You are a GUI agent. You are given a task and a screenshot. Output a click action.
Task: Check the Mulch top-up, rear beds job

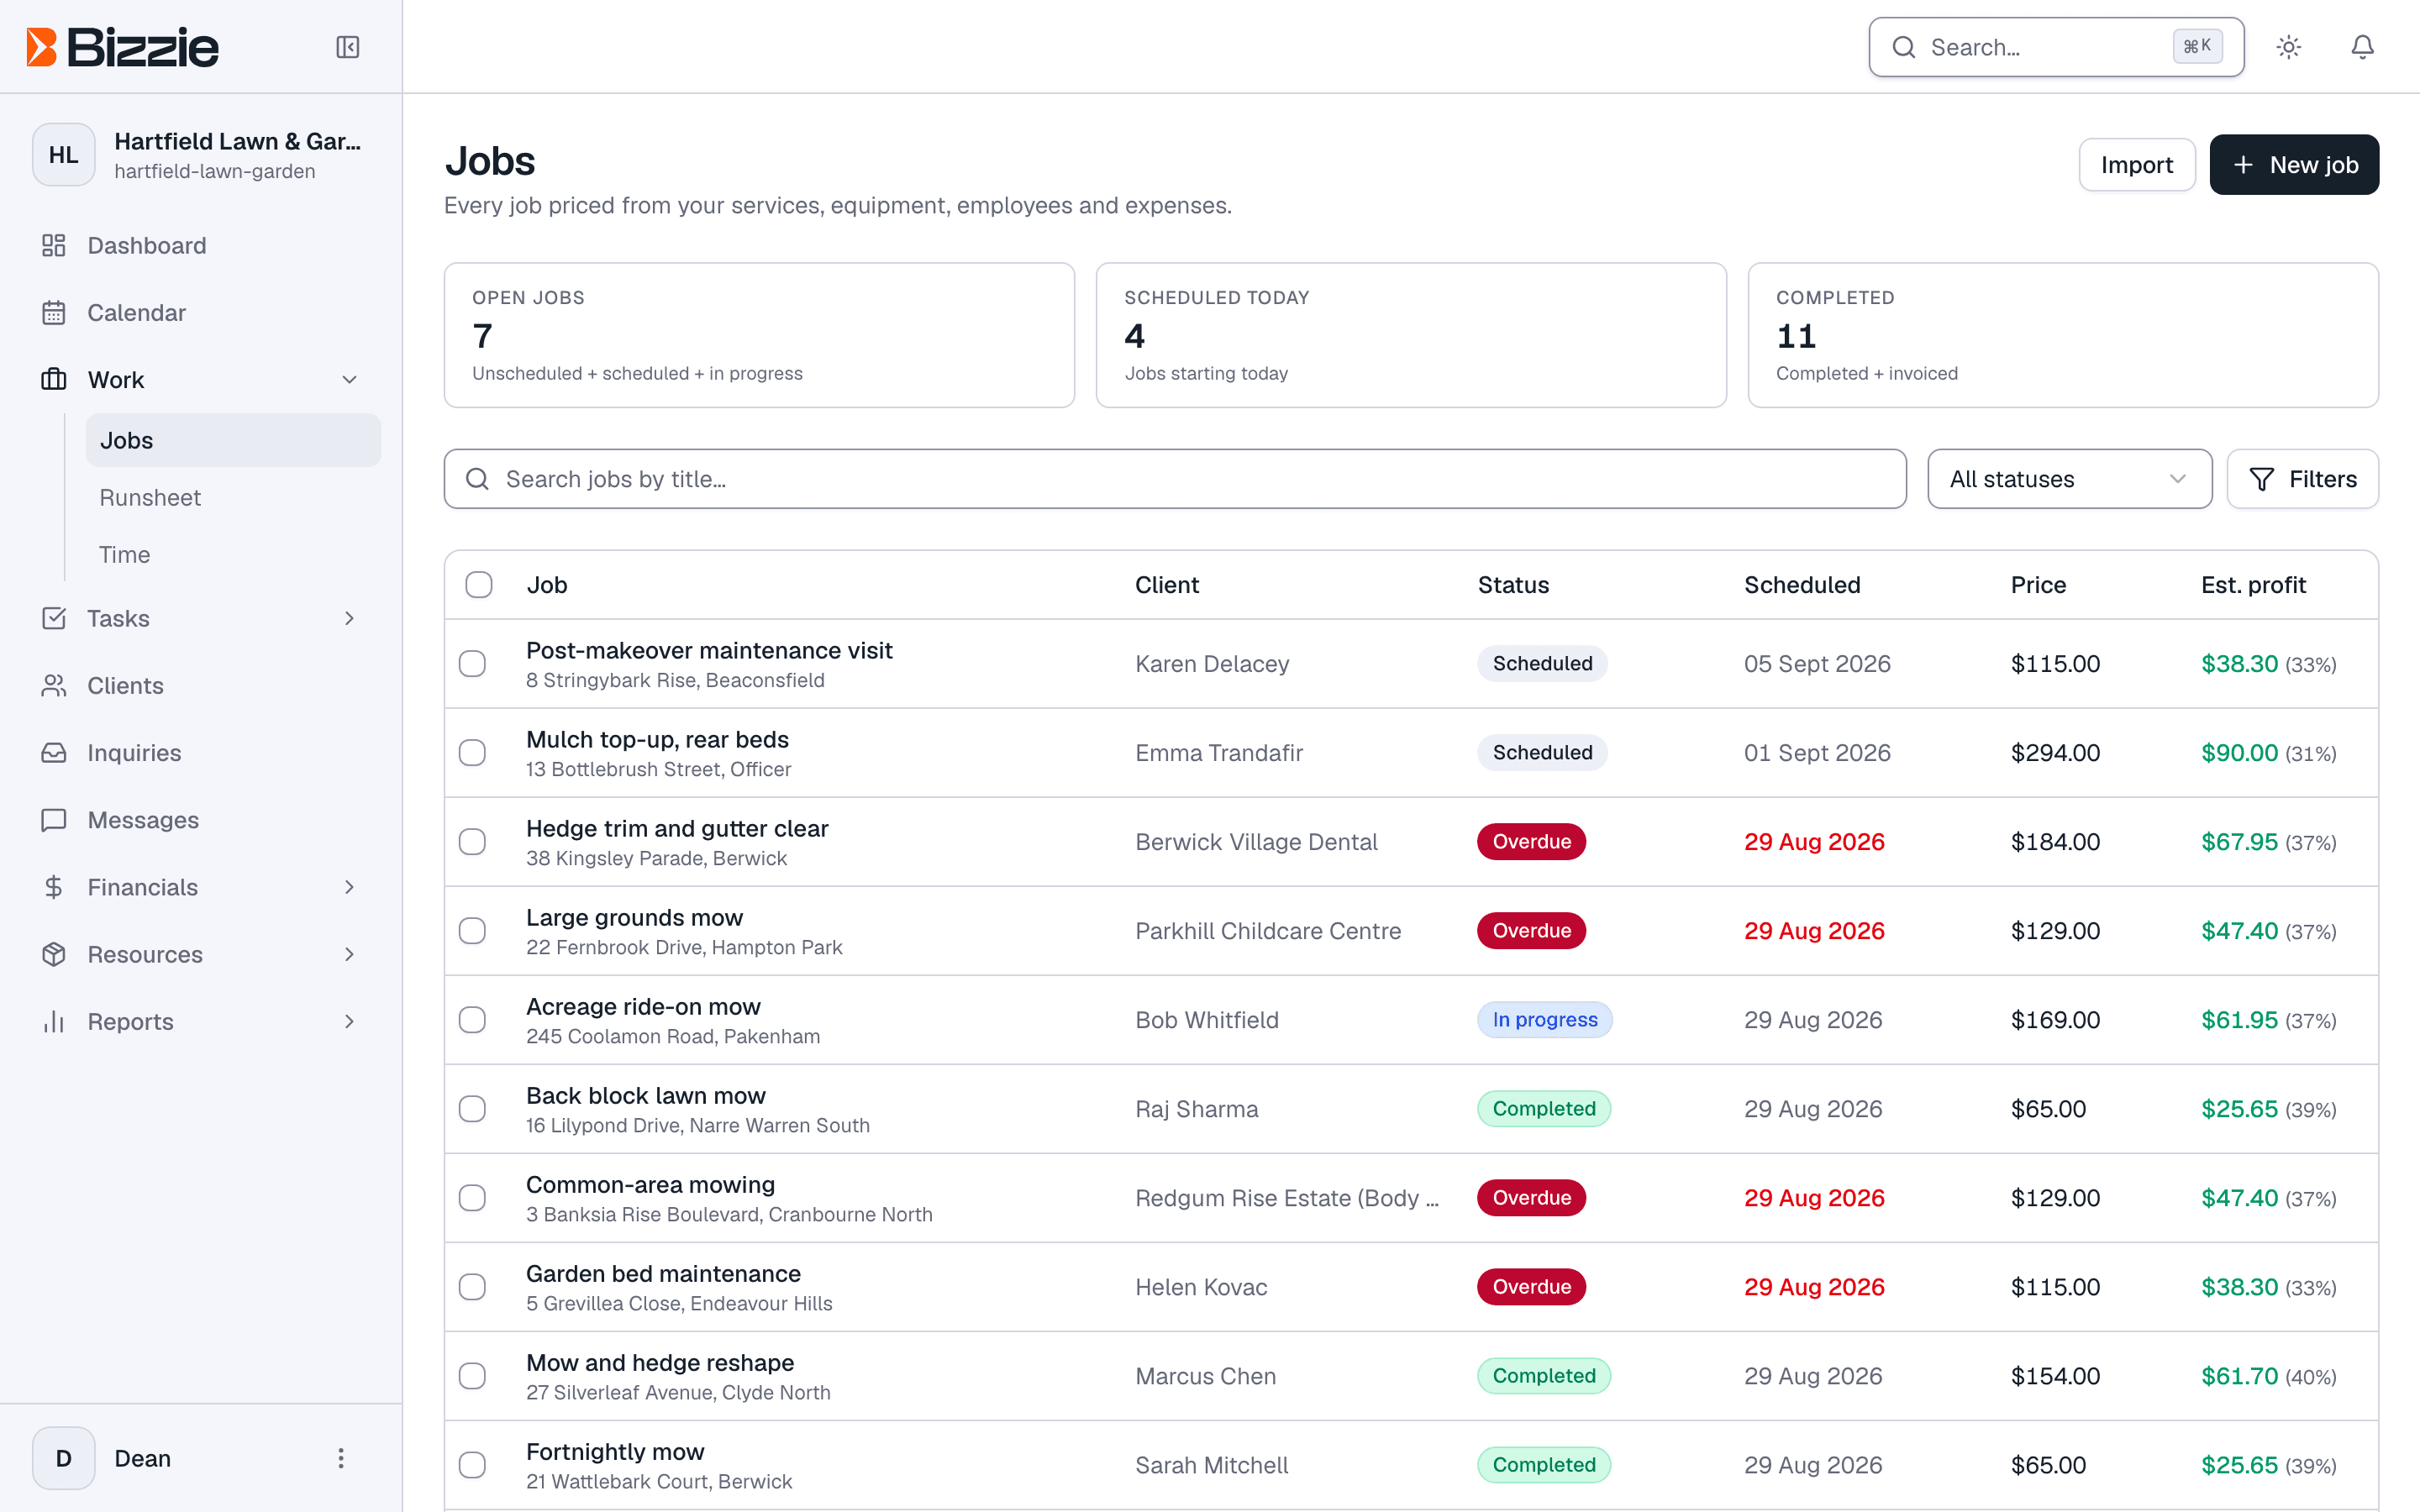pos(472,753)
